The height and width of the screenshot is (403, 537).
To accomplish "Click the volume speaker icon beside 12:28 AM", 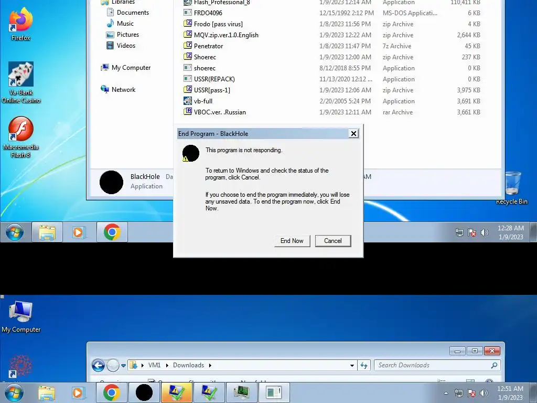I will coord(484,232).
